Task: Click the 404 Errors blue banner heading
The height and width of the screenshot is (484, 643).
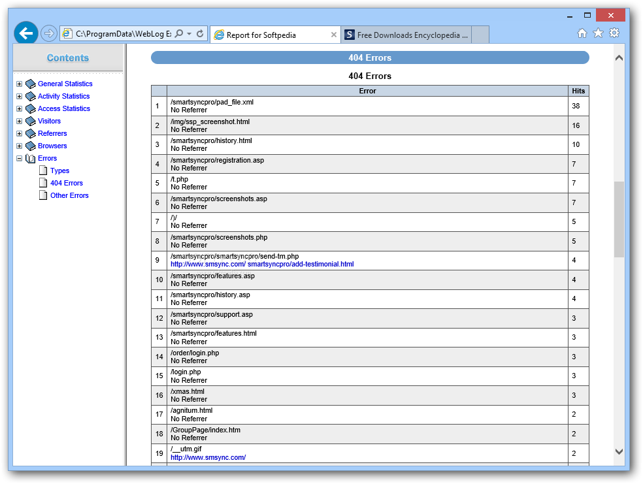Action: tap(370, 57)
